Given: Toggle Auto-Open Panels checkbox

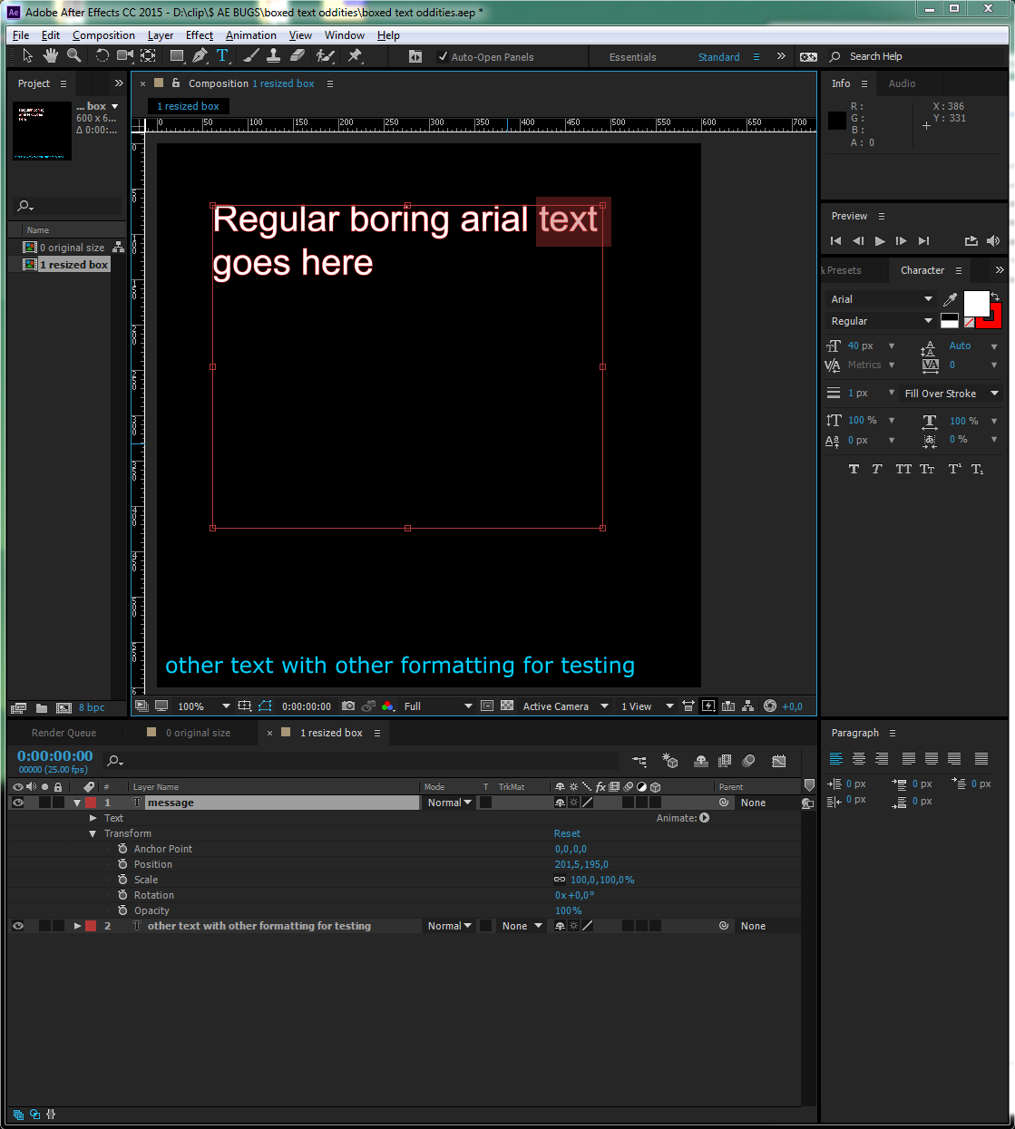Looking at the screenshot, I should 443,56.
